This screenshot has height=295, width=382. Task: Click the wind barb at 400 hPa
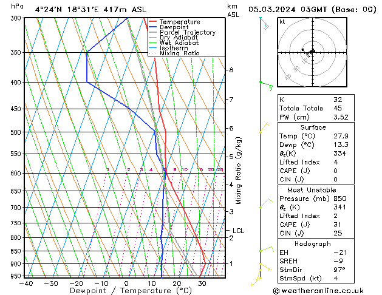[266, 85]
